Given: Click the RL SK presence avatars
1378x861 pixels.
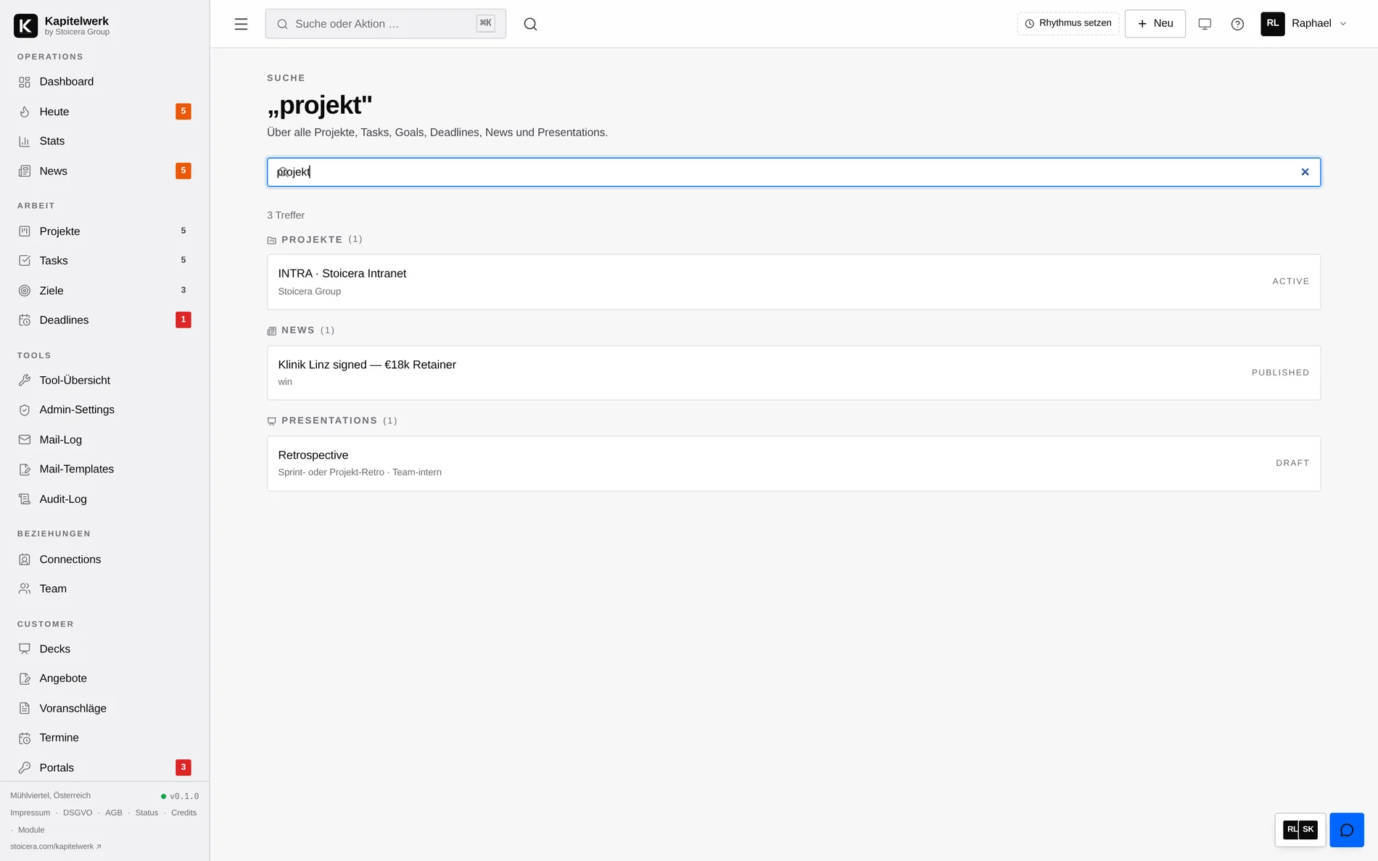Looking at the screenshot, I should tap(1300, 830).
